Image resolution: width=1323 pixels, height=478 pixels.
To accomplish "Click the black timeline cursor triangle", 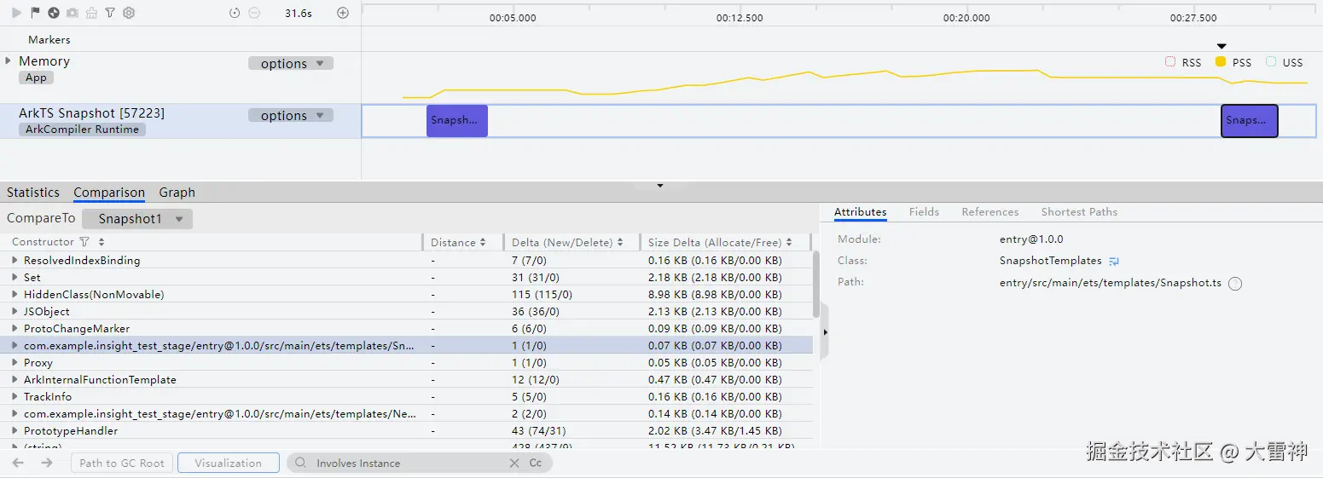I will point(1221,47).
